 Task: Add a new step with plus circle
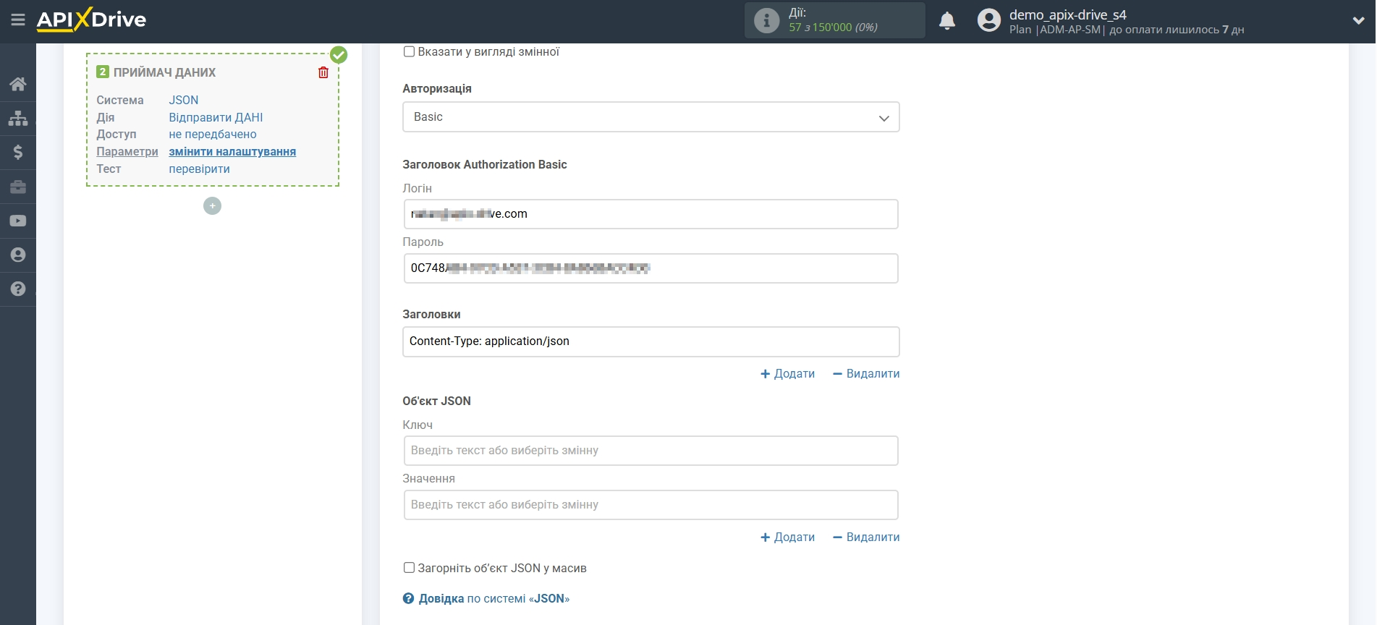click(x=212, y=206)
